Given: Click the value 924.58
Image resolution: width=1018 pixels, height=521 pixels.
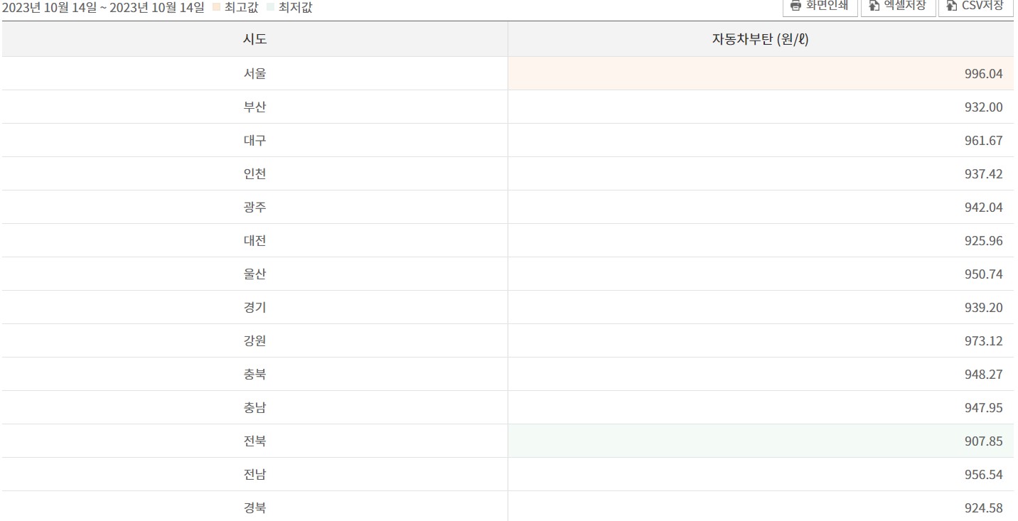Looking at the screenshot, I should 983,507.
